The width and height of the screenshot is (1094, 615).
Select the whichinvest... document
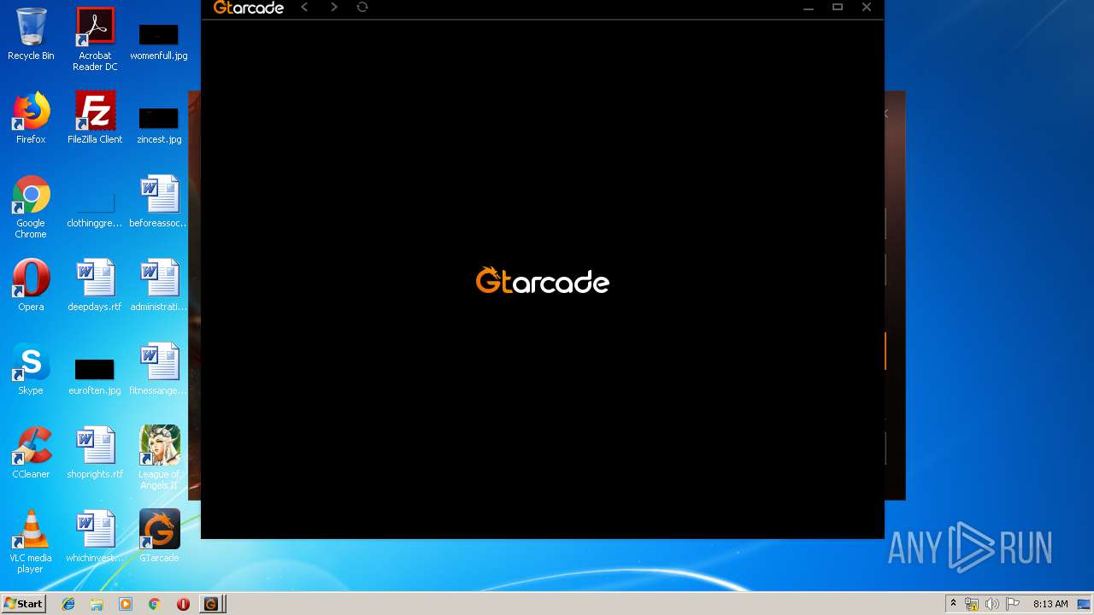pyautogui.click(x=95, y=536)
